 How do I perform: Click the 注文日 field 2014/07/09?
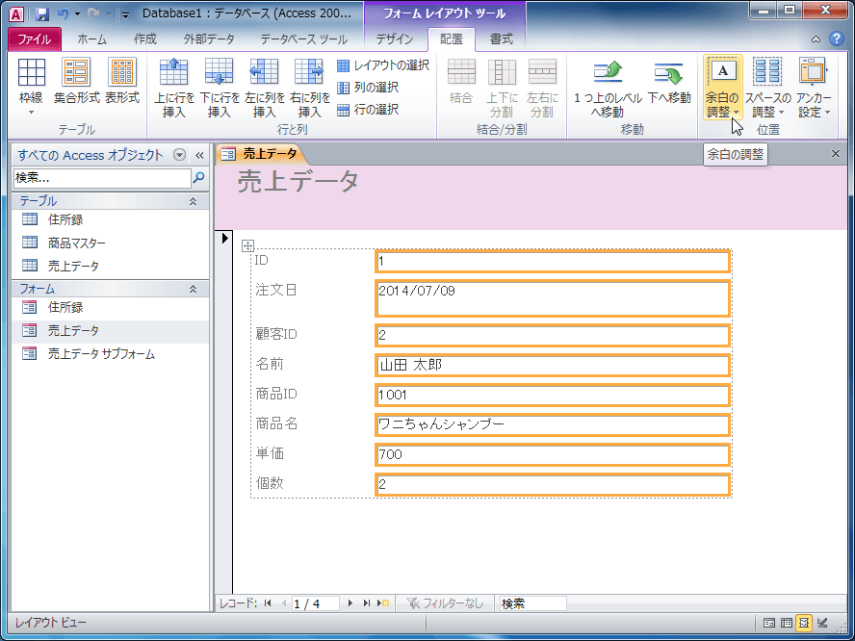[553, 298]
